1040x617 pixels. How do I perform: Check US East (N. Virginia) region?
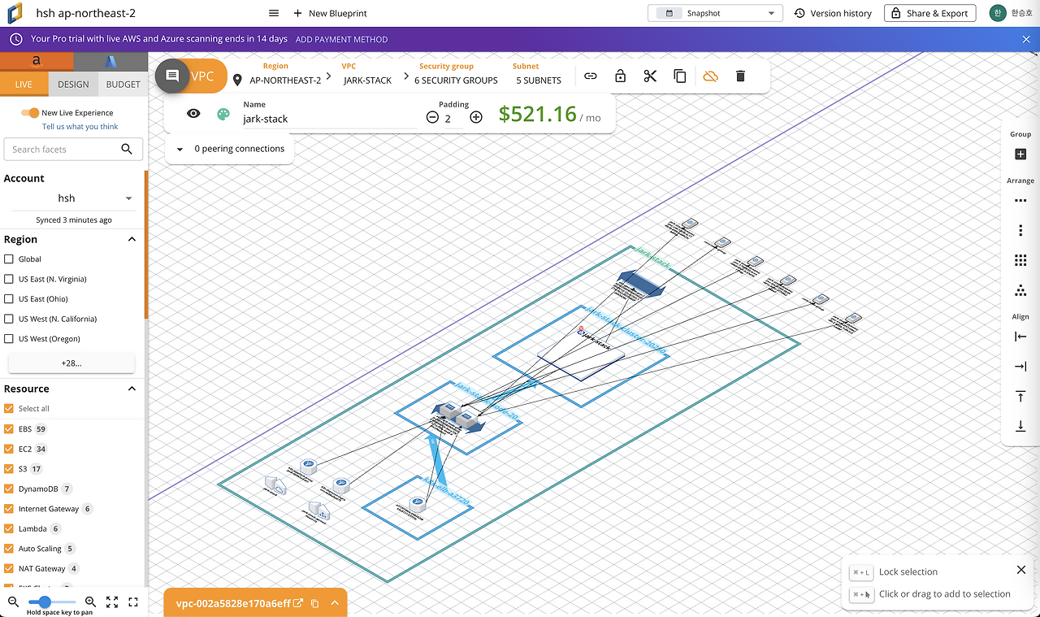(9, 279)
